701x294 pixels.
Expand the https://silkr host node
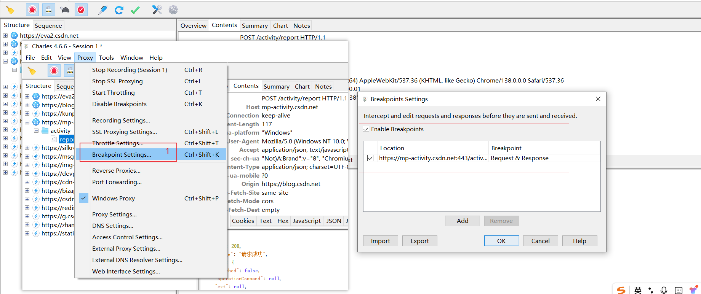[27, 148]
